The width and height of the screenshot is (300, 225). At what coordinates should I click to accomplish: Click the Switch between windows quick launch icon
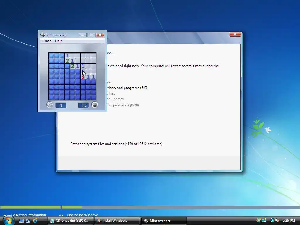28,221
